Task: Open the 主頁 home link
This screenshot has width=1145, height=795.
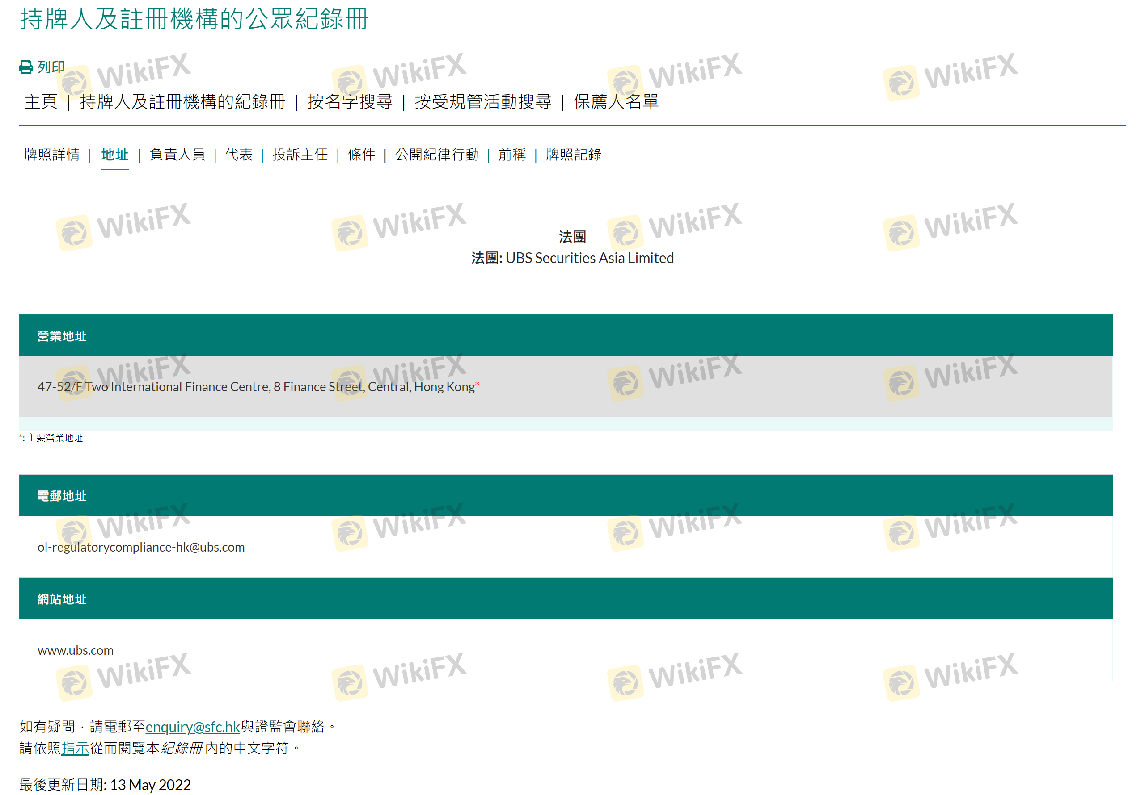Action: point(41,102)
